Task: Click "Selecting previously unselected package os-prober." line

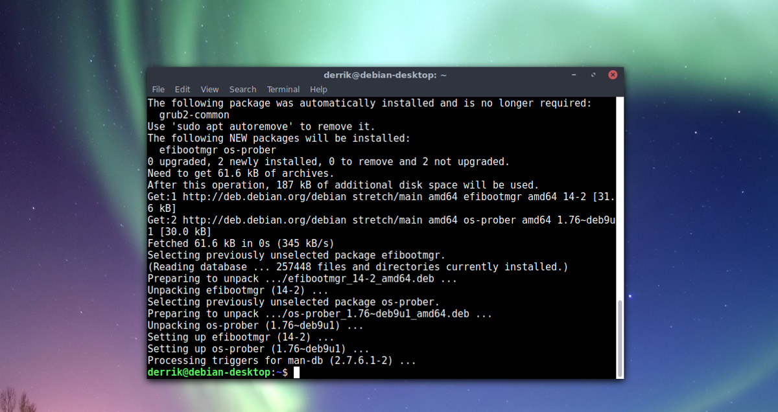Action: tap(293, 302)
